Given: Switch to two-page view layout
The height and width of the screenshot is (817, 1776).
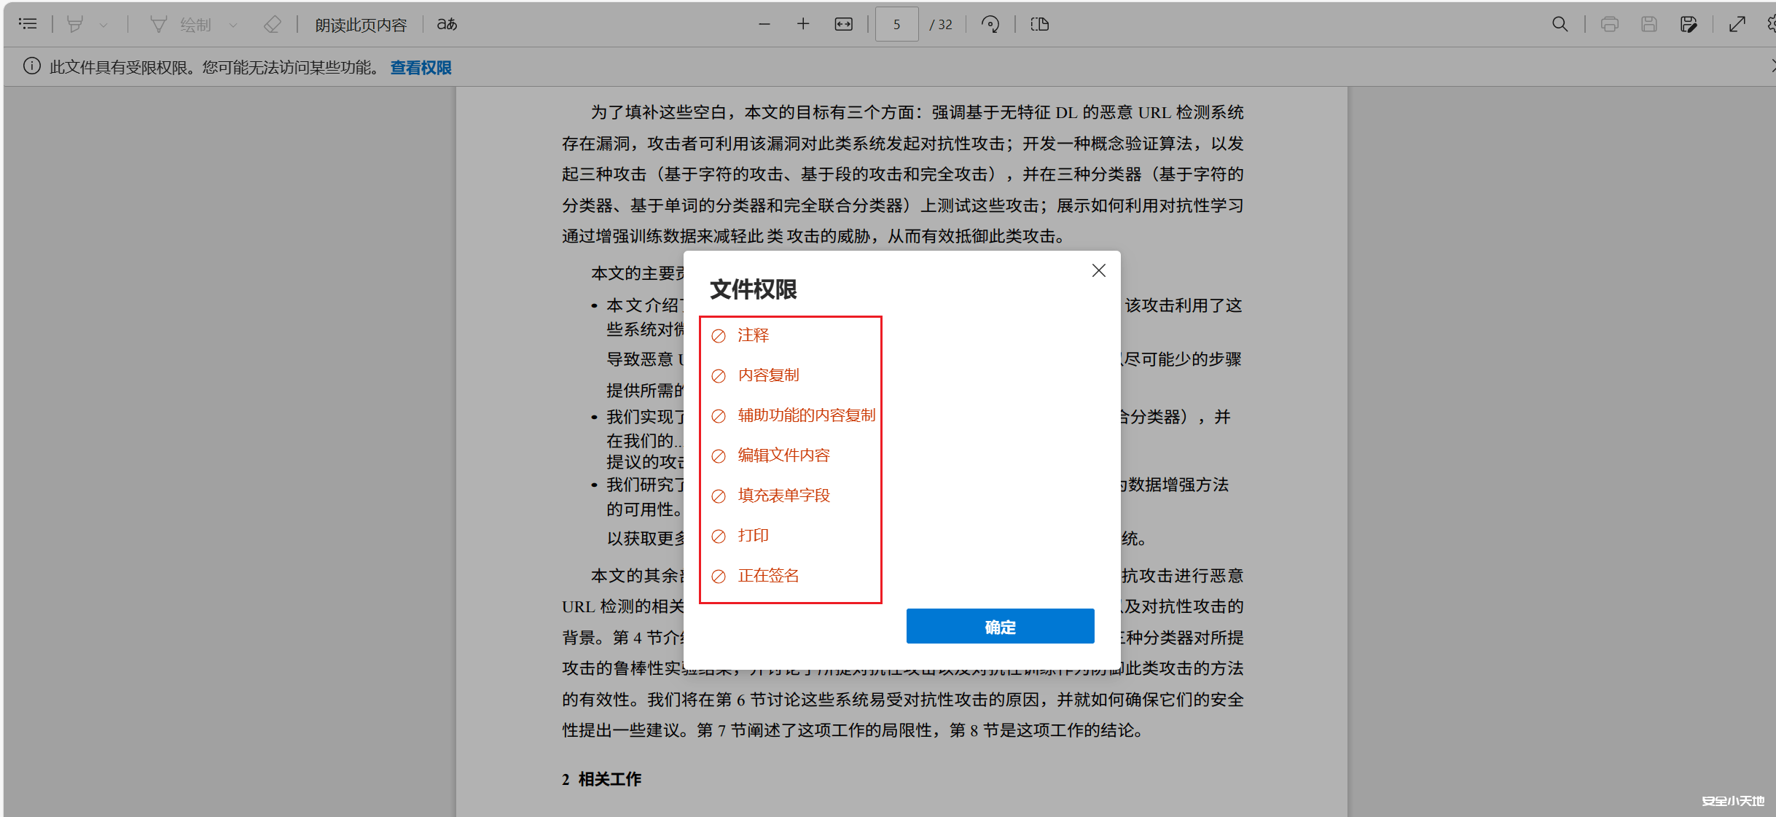Looking at the screenshot, I should [1039, 24].
